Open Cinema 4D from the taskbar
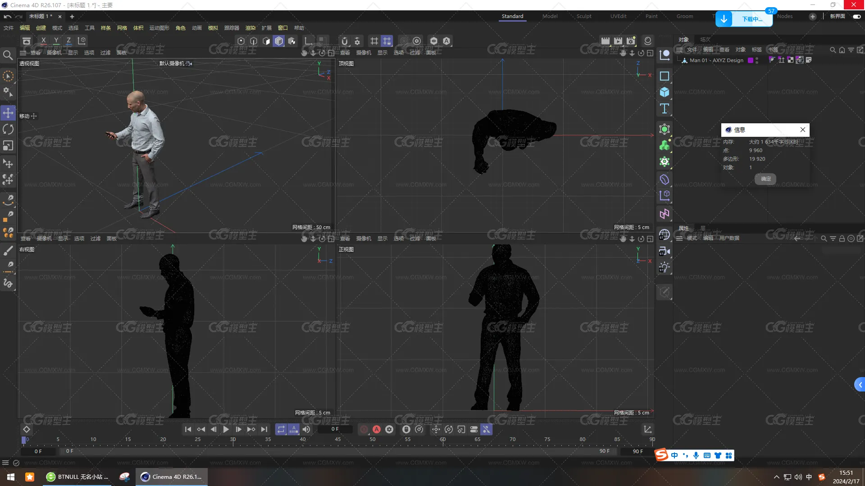The image size is (865, 486). (172, 477)
